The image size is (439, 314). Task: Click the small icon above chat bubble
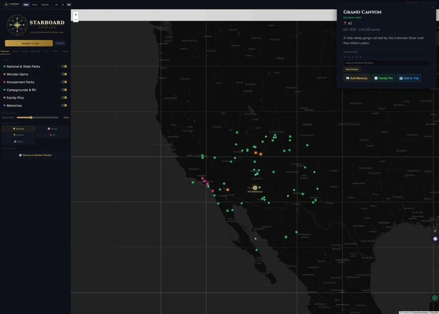(435, 231)
